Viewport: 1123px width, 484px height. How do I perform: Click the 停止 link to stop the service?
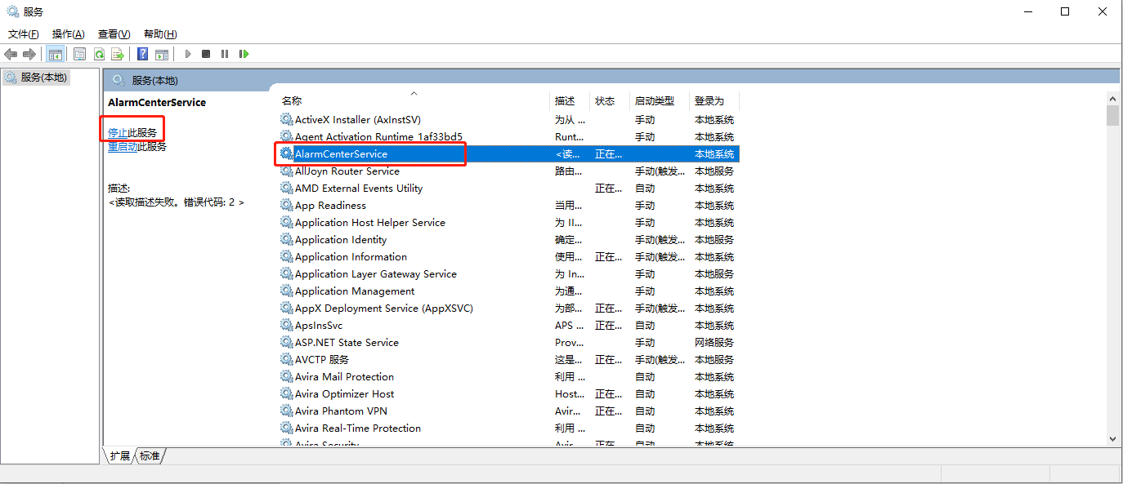click(118, 132)
